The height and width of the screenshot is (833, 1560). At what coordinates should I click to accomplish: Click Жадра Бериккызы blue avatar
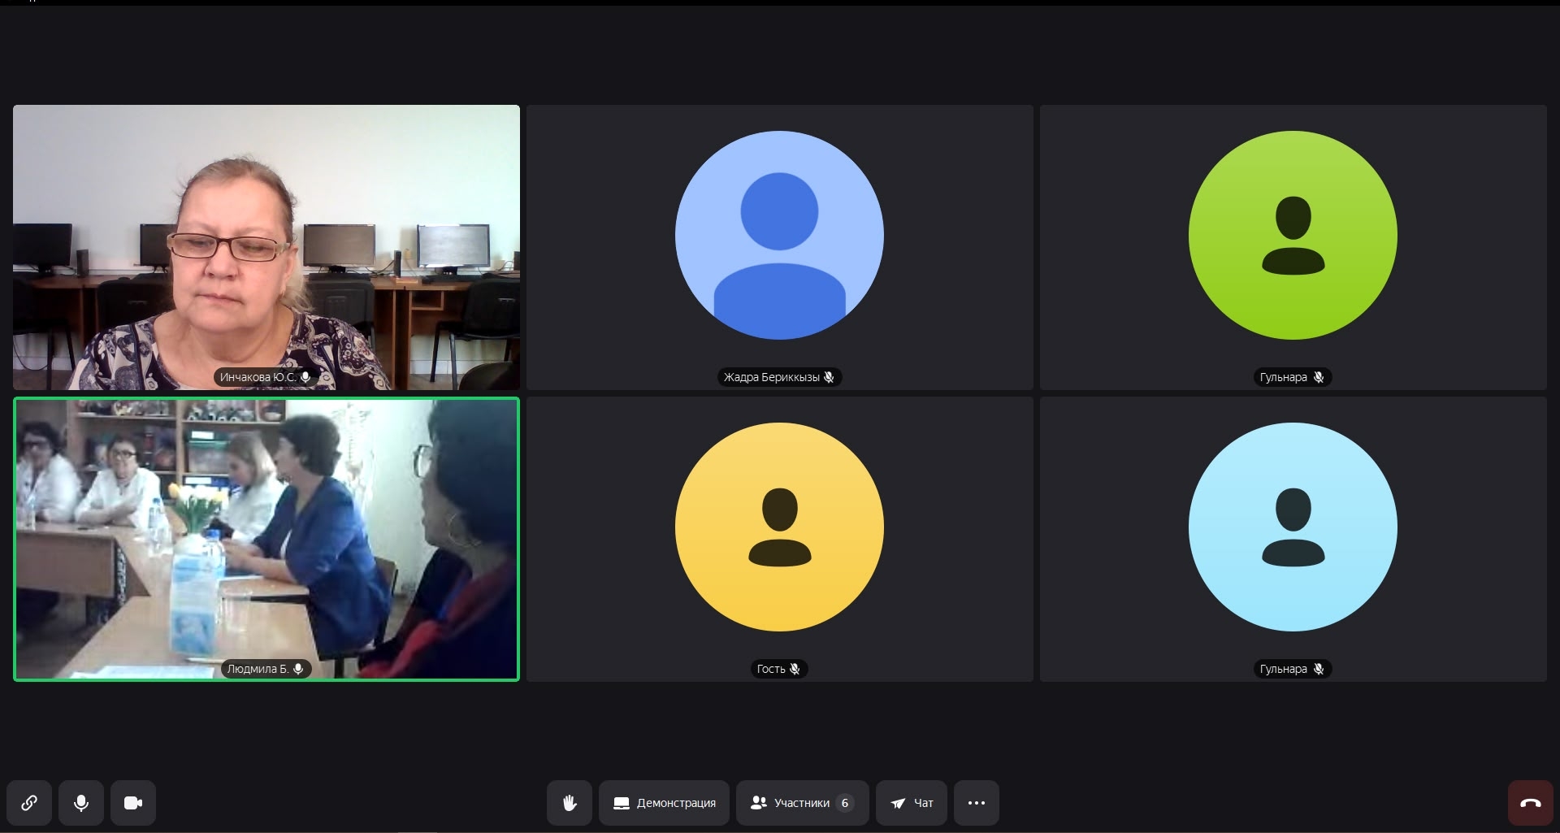pyautogui.click(x=779, y=236)
